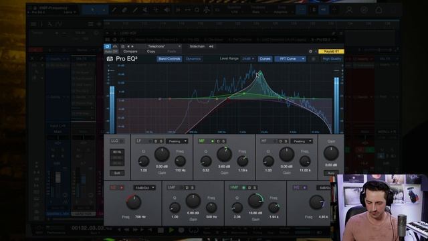Viewport: 428px width, 241px height.
Task: Open the plugin gear settings icon
Action: (310, 52)
